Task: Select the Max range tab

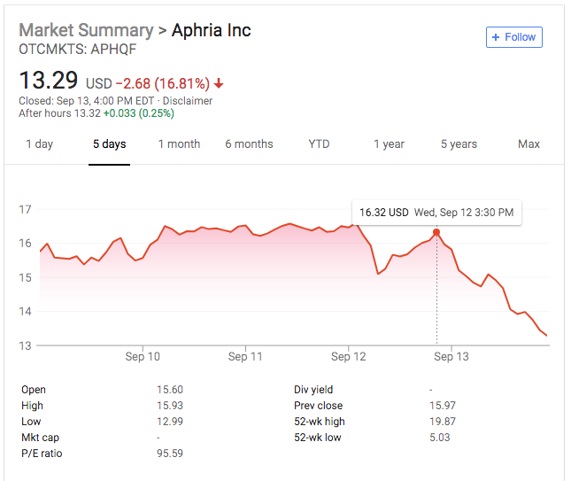Action: coord(529,144)
